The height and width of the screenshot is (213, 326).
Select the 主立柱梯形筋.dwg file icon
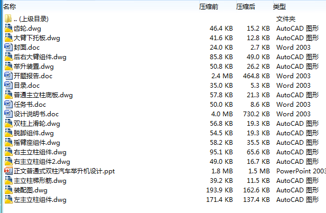[8, 180]
